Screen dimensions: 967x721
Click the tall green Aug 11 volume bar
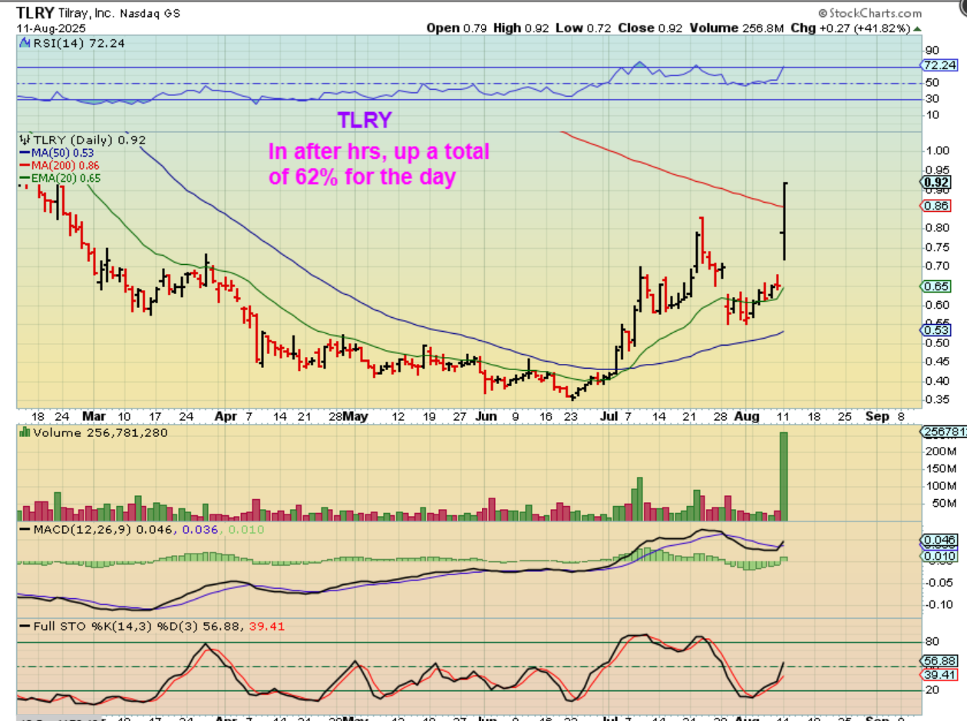(x=784, y=477)
